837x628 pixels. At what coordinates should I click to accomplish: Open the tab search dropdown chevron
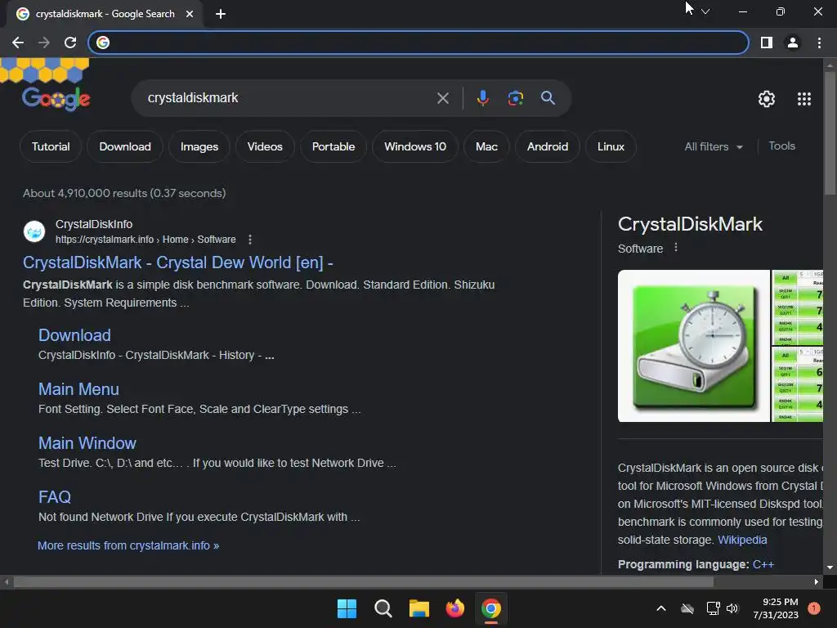(x=705, y=11)
